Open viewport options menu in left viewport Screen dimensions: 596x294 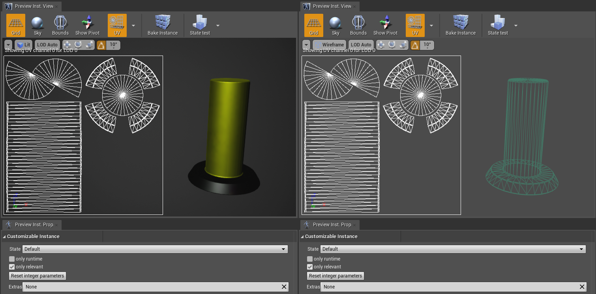(8, 45)
